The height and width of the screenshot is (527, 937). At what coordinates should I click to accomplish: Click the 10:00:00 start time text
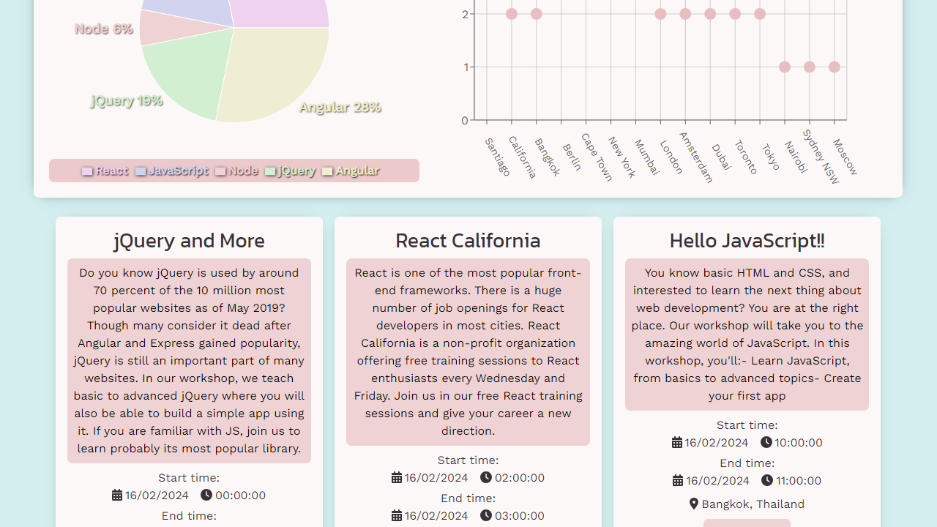tap(799, 443)
